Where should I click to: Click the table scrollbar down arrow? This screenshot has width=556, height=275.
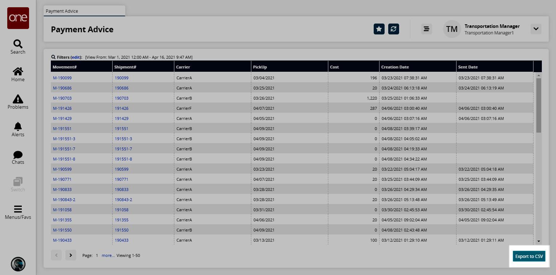click(539, 241)
